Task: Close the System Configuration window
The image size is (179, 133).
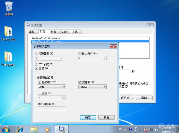Action: pyautogui.click(x=150, y=25)
